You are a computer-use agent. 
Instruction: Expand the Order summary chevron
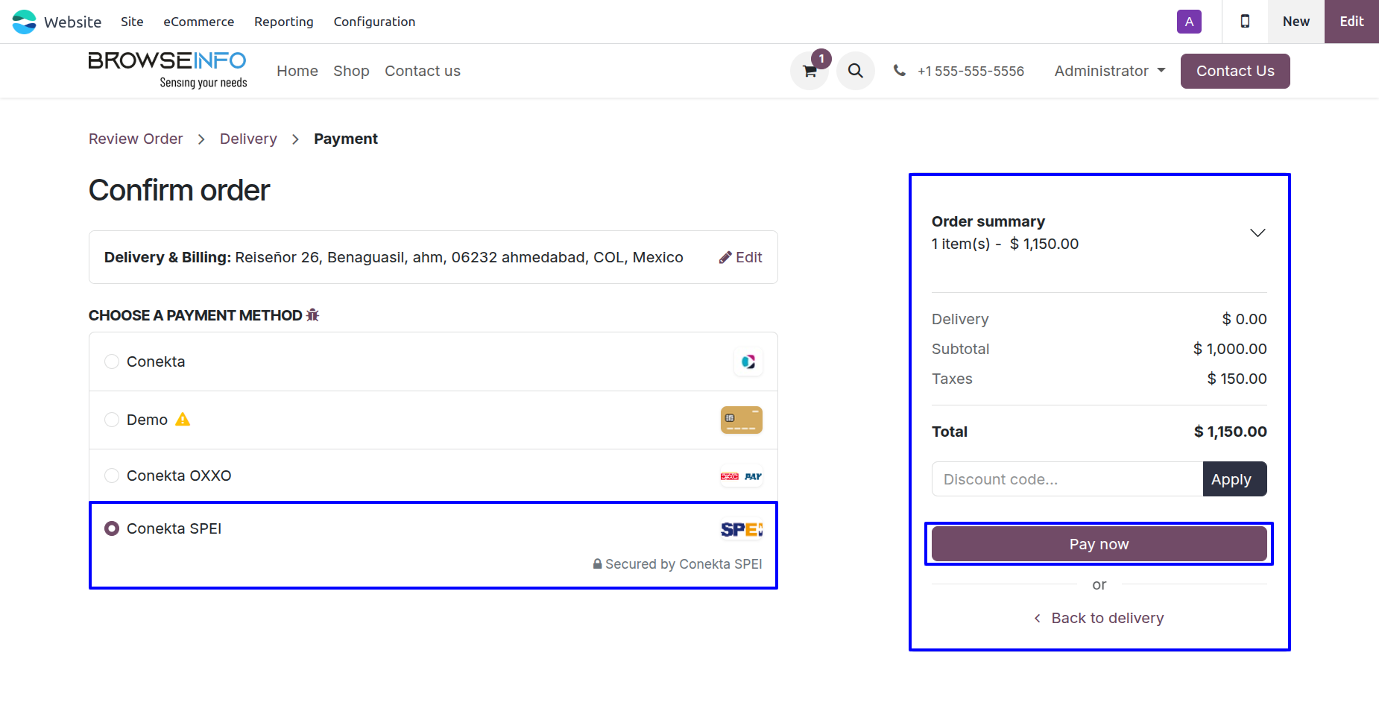pyautogui.click(x=1257, y=233)
